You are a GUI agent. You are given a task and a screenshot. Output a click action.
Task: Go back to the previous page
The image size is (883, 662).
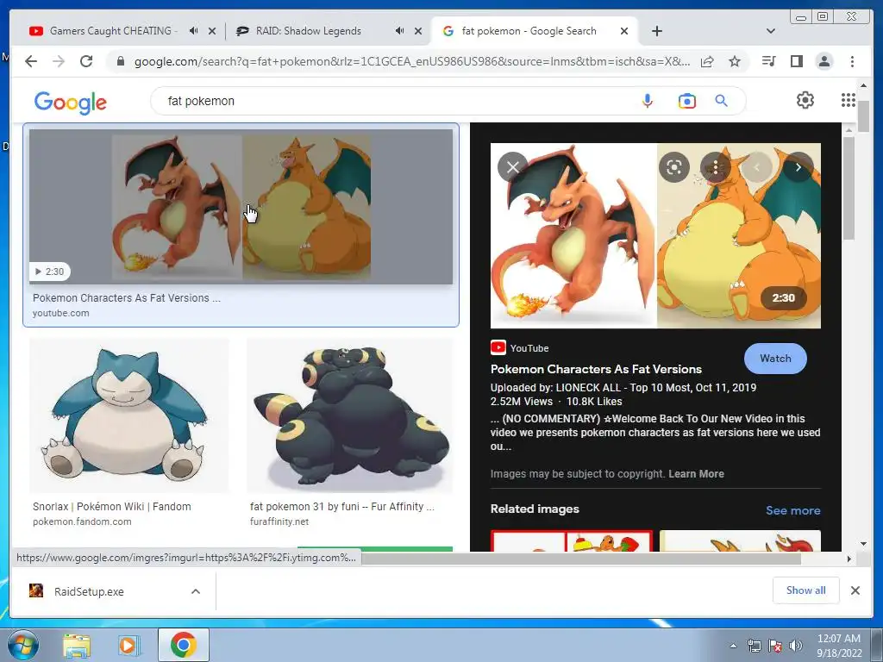(31, 61)
